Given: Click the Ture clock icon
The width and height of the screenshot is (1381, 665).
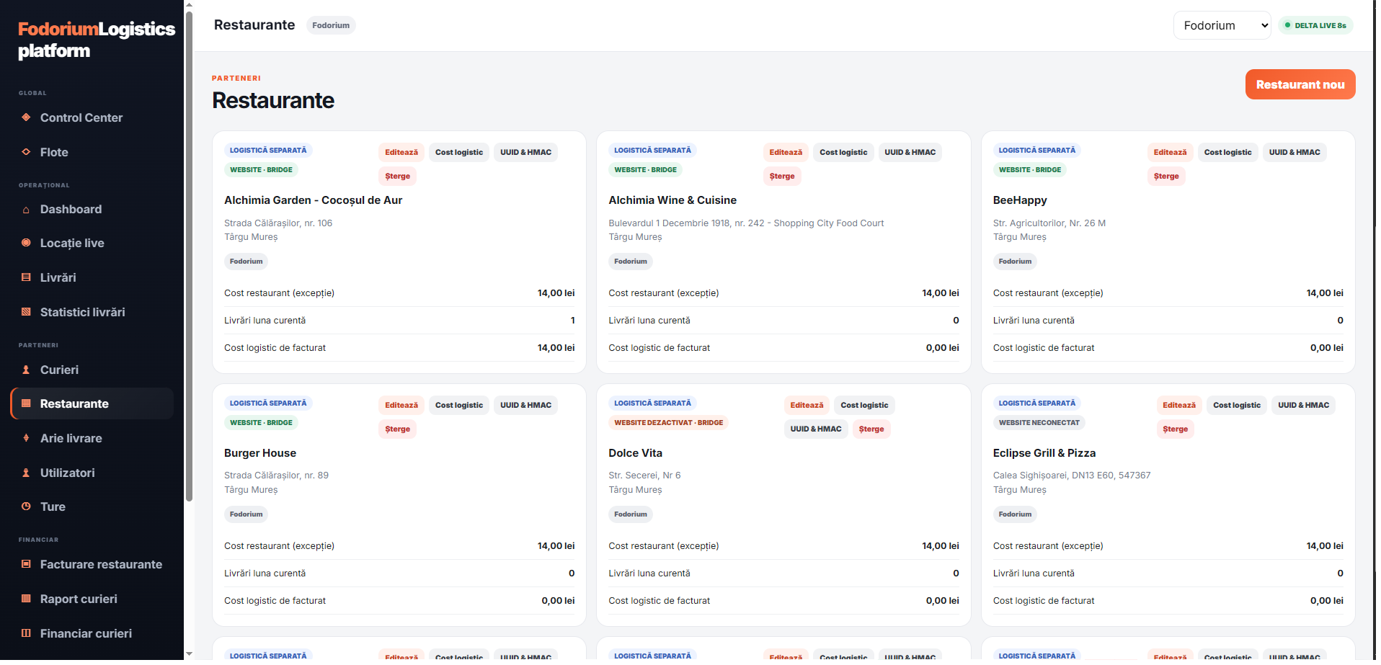Looking at the screenshot, I should point(26,507).
